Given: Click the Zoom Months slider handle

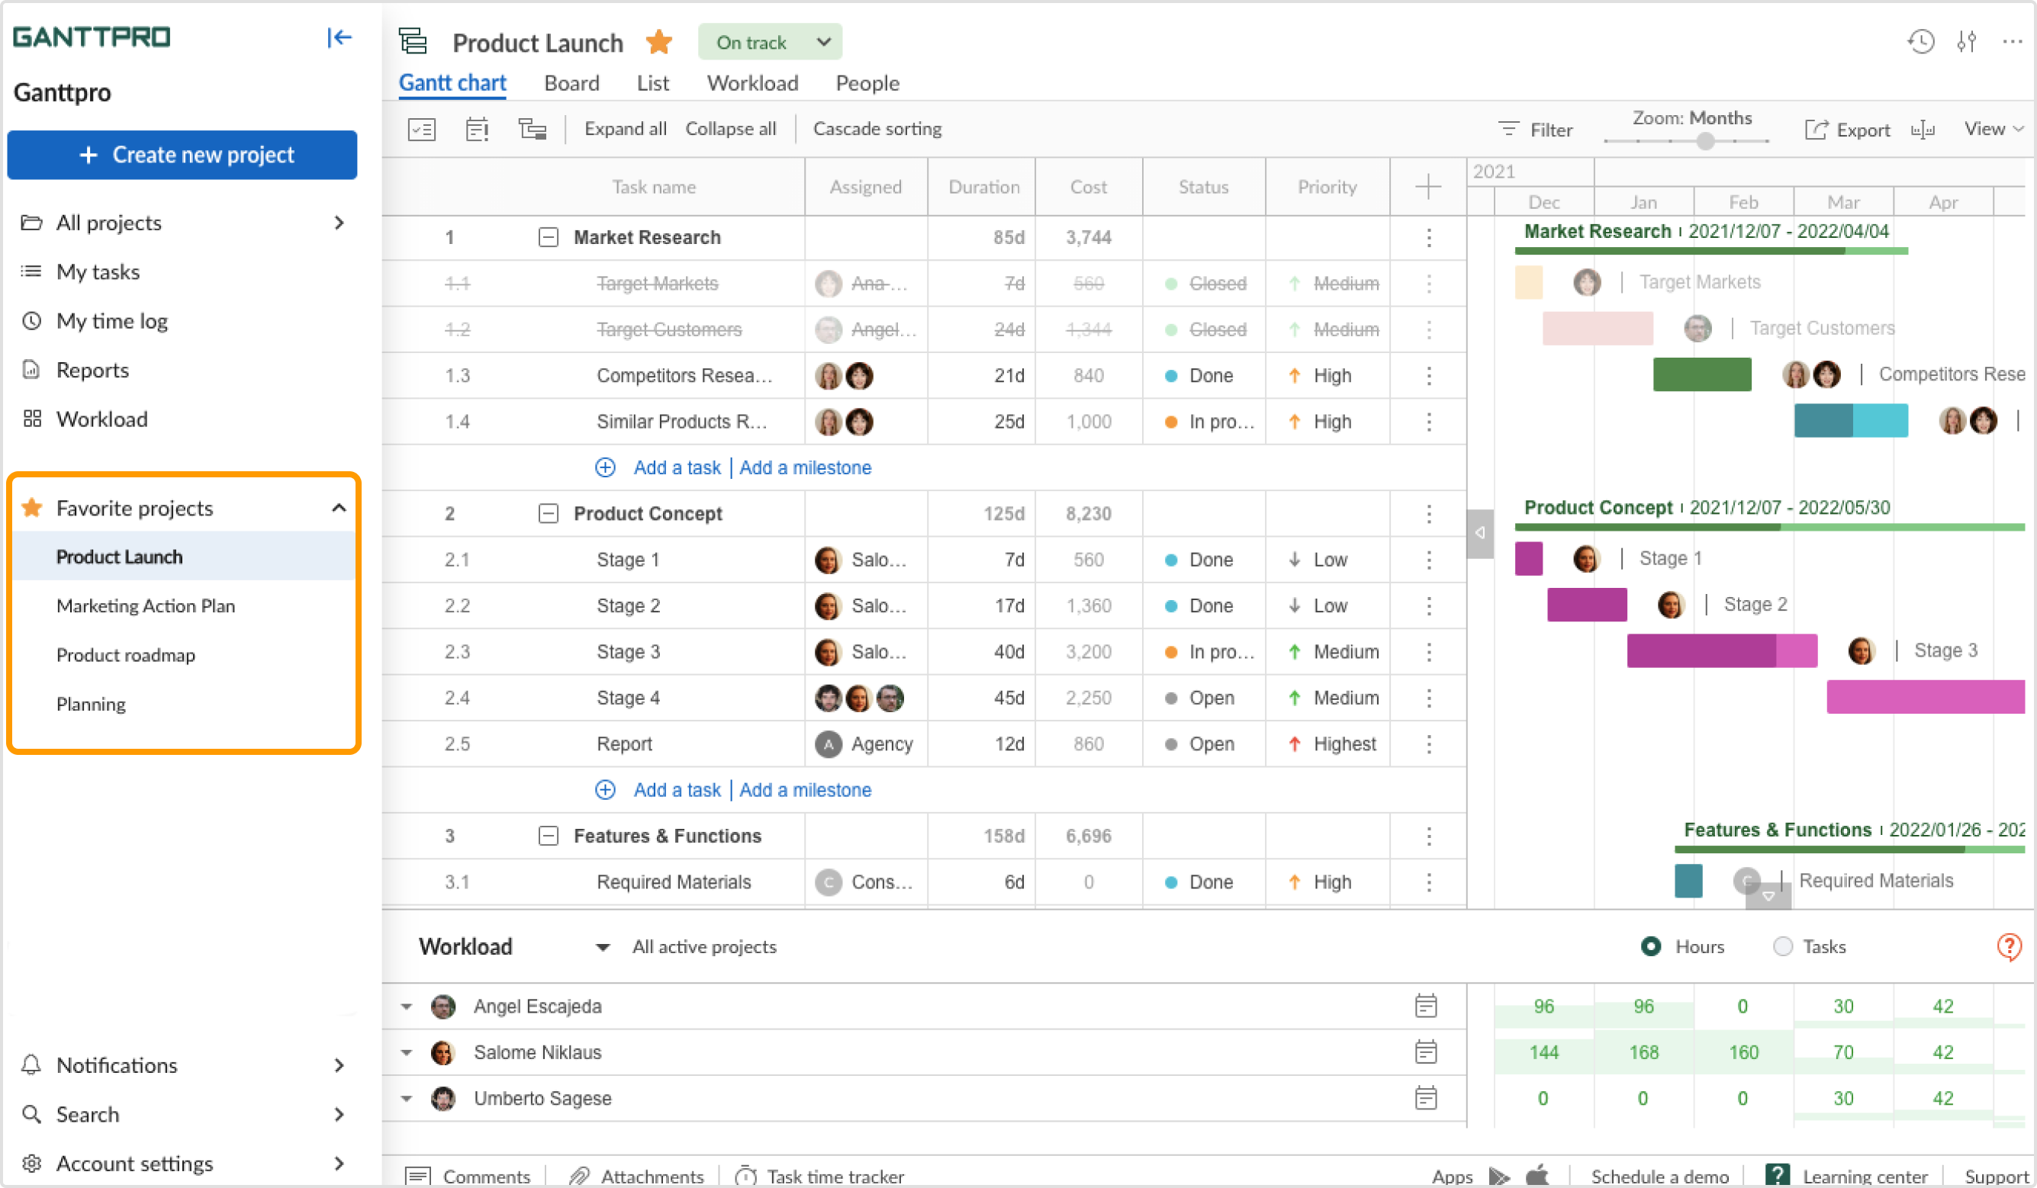Looking at the screenshot, I should (x=1705, y=141).
